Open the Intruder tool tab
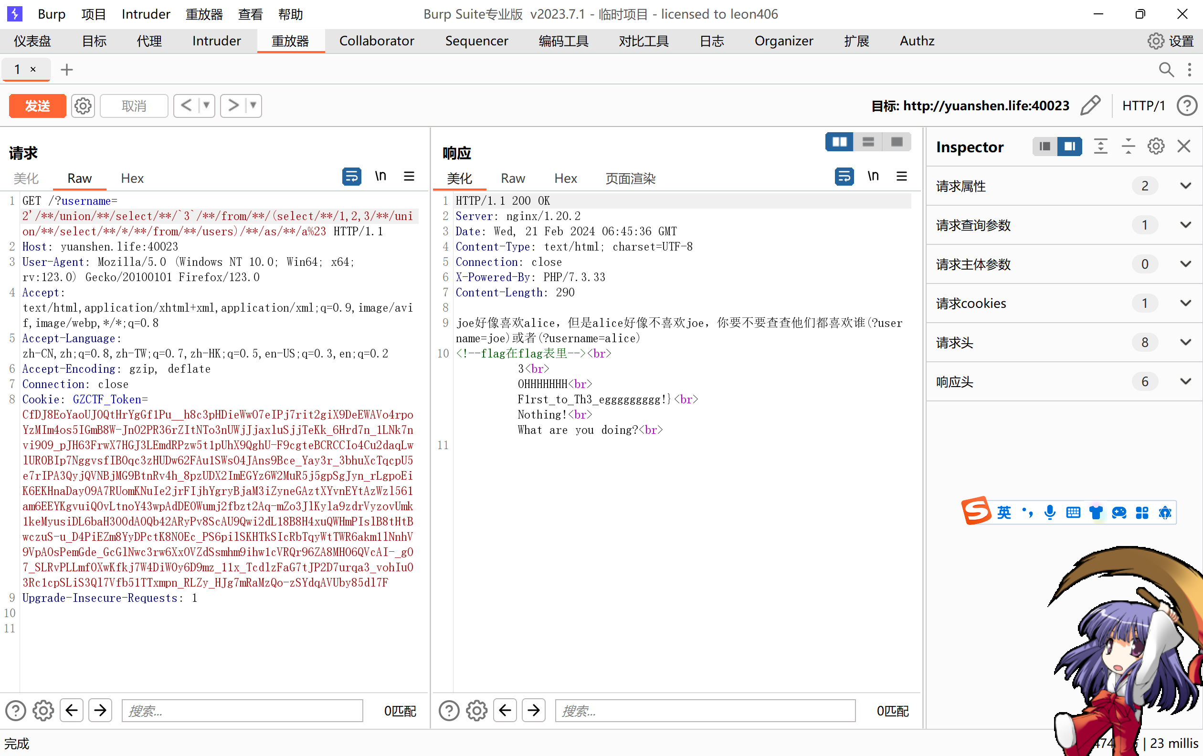1203x756 pixels. pos(216,41)
